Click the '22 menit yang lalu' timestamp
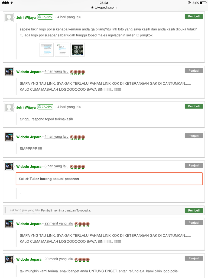 [x=59, y=223]
